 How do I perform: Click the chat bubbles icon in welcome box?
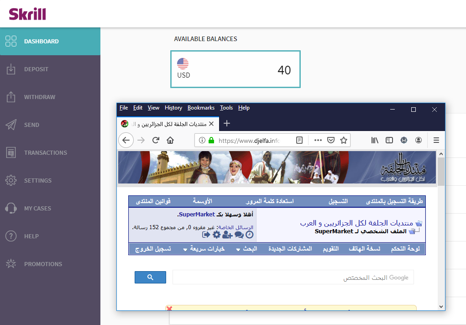[239, 235]
